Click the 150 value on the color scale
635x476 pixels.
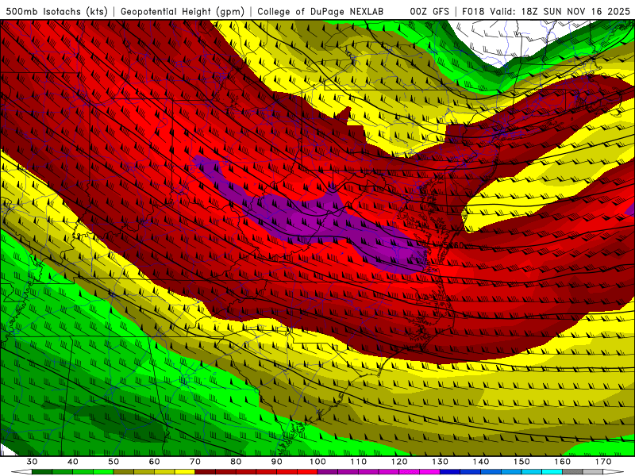pos(521,462)
